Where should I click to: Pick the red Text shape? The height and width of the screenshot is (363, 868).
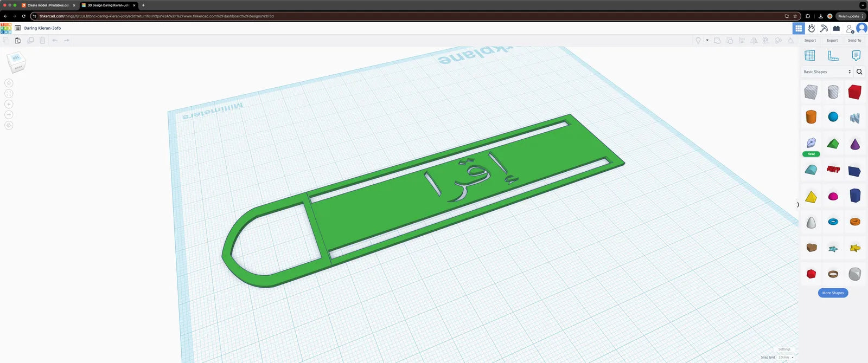tap(833, 170)
